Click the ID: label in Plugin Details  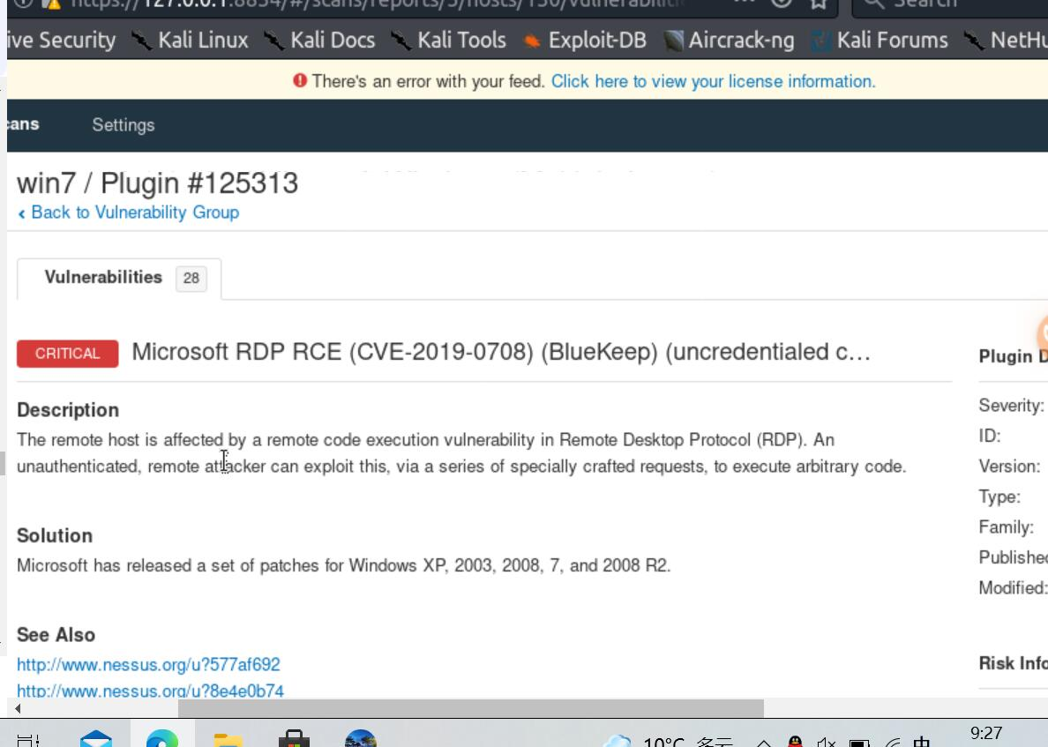click(990, 437)
